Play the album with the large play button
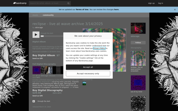This screenshot has width=178, height=111. coord(36,35)
